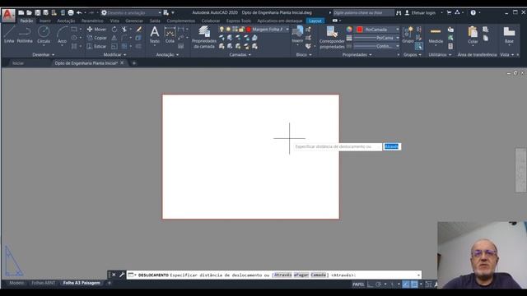Image resolution: width=527 pixels, height=296 pixels.
Task: Click the New file icon in quick access
Action: pos(21,12)
